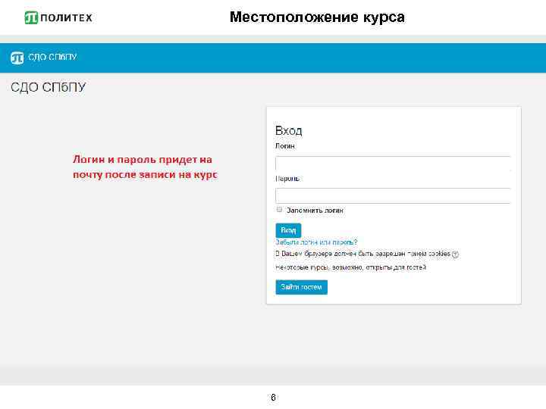This screenshot has height=409, width=546.
Task: Click the red note about логин и пароль
Action: tap(145, 167)
